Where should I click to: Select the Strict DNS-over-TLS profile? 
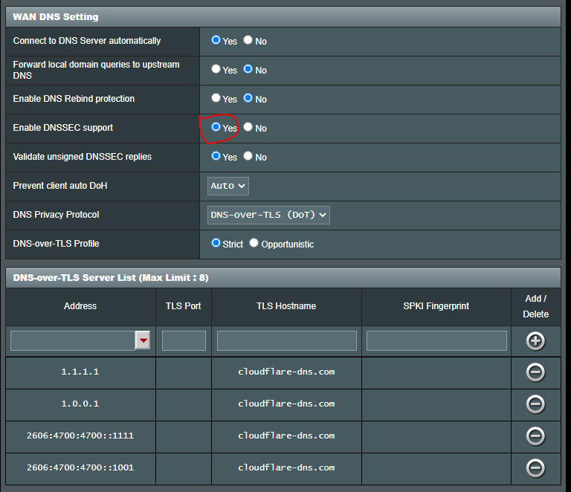pyautogui.click(x=216, y=243)
